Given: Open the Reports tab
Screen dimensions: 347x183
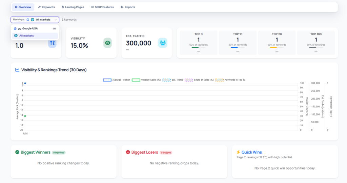Looking at the screenshot, I should [x=128, y=7].
